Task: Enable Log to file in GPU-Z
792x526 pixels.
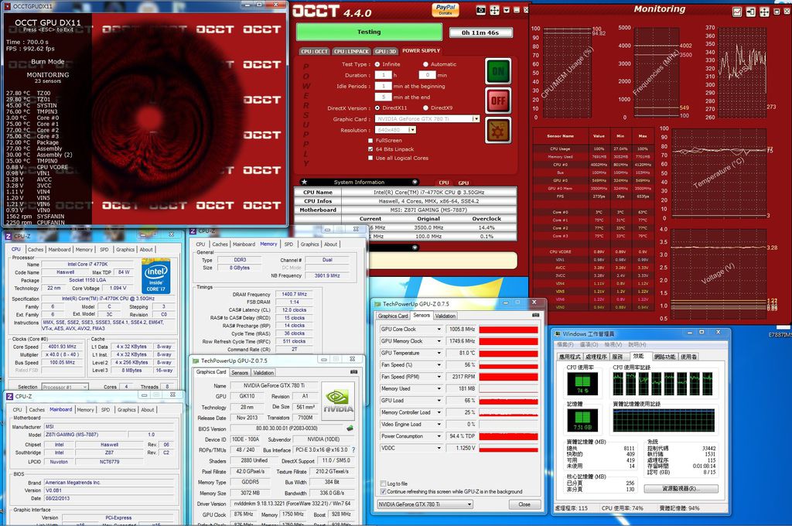Action: (x=383, y=483)
